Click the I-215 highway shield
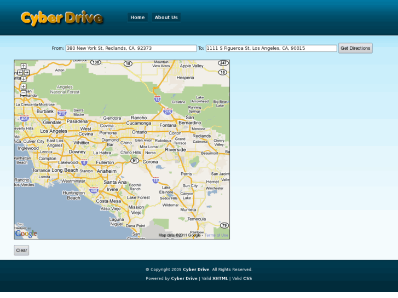Screen dimensions: 398x298 tap(168, 112)
